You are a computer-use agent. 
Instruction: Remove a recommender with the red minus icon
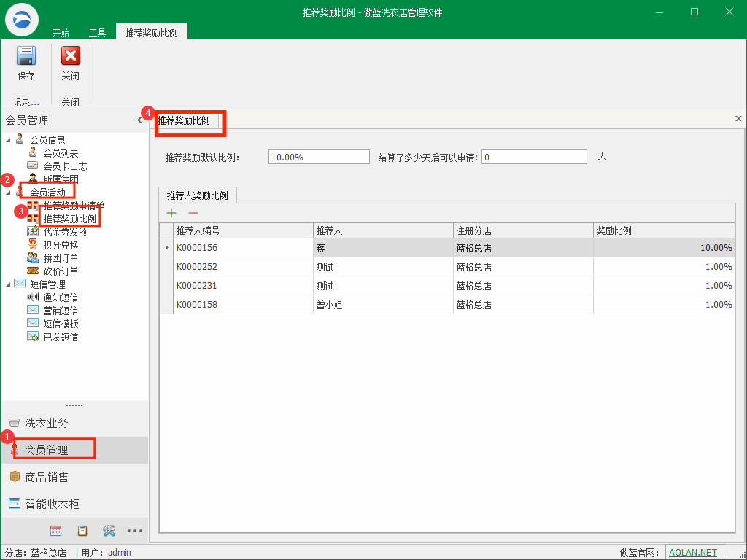[x=193, y=213]
